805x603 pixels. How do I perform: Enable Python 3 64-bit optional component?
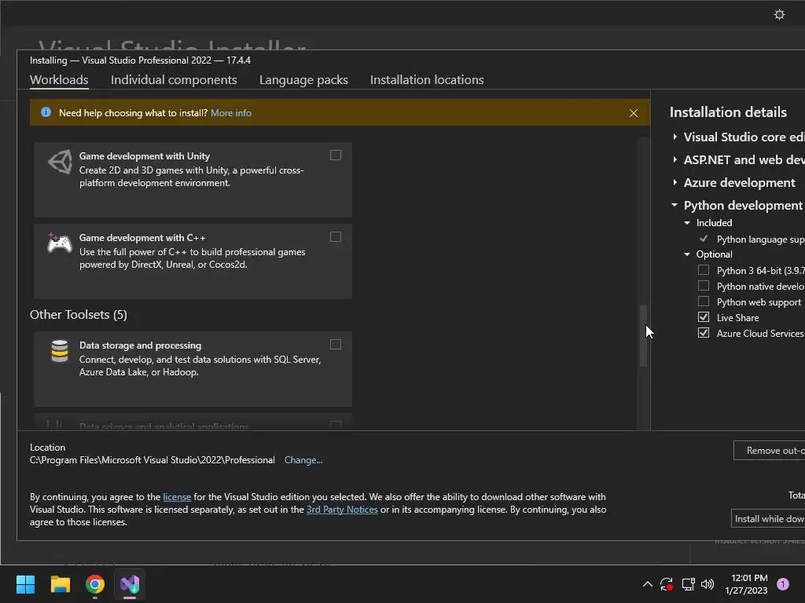click(704, 270)
